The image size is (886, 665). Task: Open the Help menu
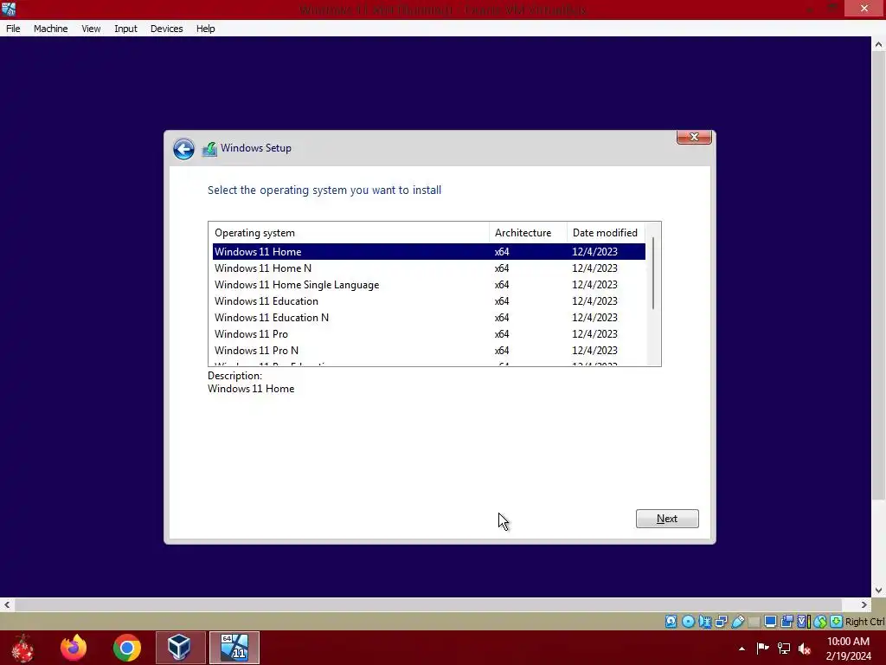(205, 29)
